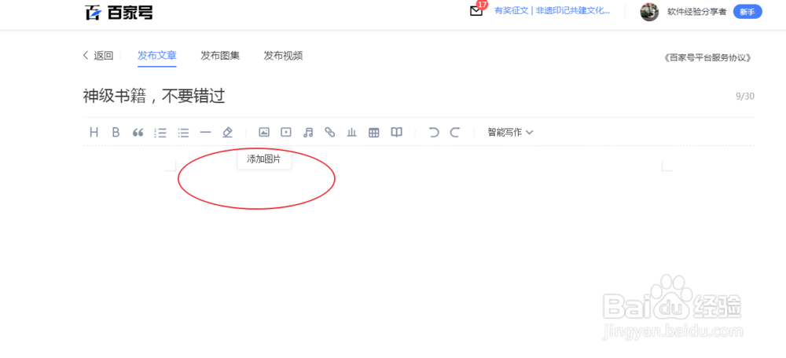Click the Baijiahao logo
The height and width of the screenshot is (358, 786).
[119, 12]
